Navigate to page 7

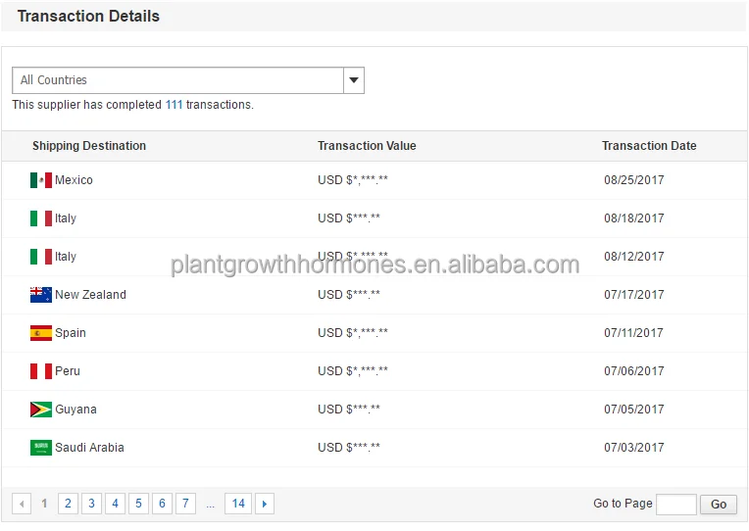pyautogui.click(x=185, y=504)
